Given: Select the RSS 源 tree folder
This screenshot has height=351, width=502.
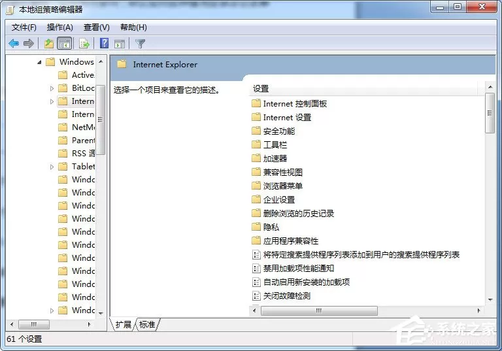Looking at the screenshot, I should click(x=77, y=154).
